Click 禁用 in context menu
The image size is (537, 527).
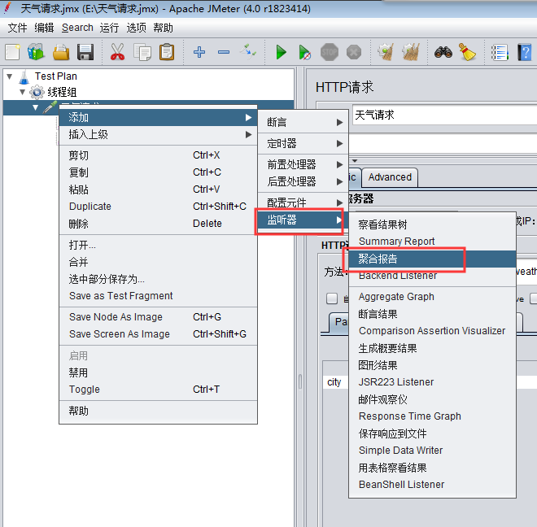click(x=158, y=372)
